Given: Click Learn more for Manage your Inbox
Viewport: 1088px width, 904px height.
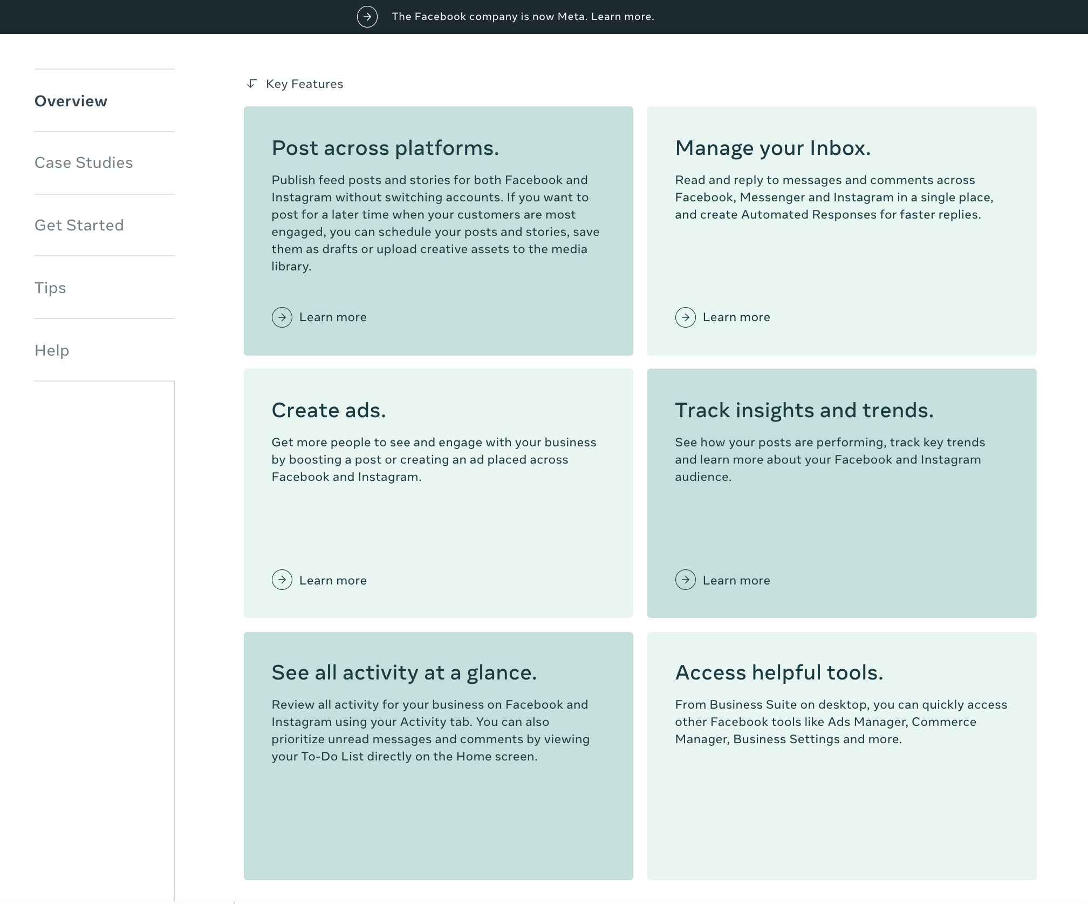Looking at the screenshot, I should point(736,317).
